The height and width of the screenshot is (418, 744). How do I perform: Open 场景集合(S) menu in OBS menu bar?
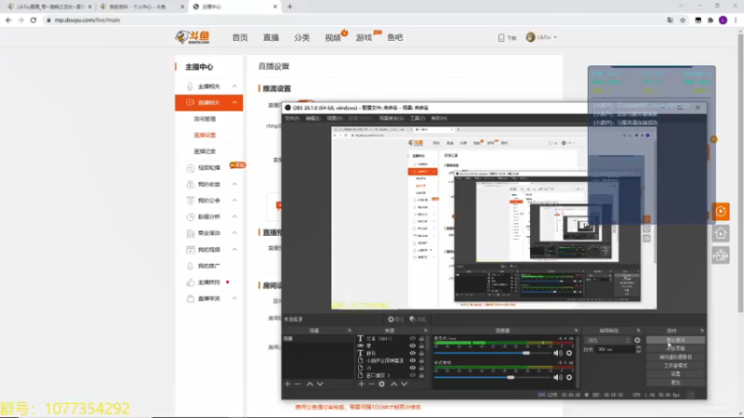(x=391, y=118)
